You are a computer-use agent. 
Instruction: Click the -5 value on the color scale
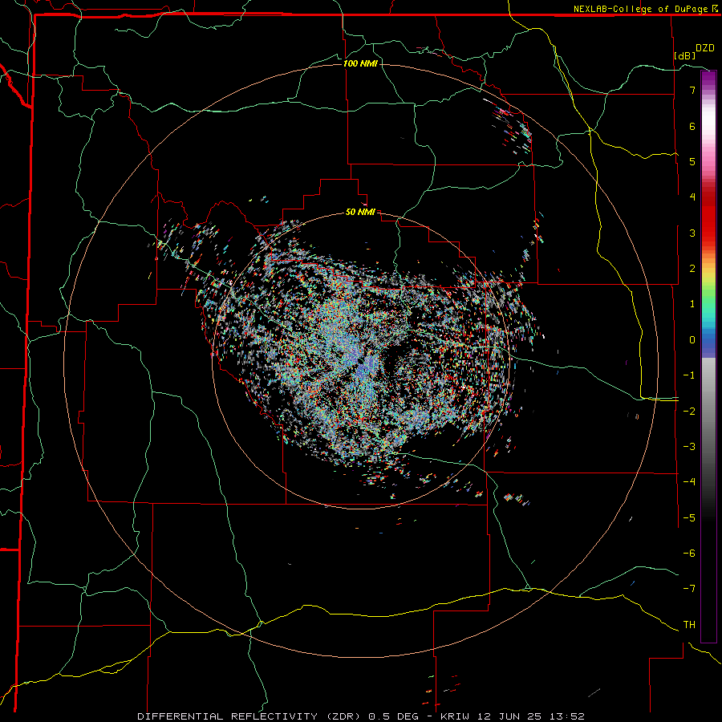(689, 518)
